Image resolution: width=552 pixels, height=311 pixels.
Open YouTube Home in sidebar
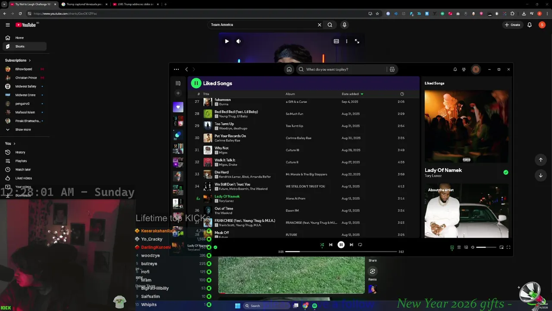[24, 38]
